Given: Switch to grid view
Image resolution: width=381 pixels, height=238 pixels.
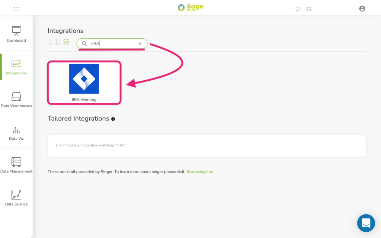Looking at the screenshot, I should pyautogui.click(x=66, y=42).
